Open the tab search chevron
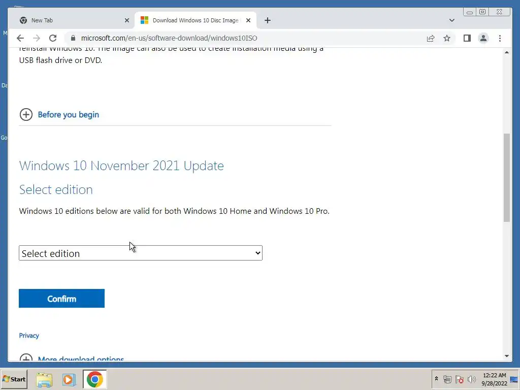520x390 pixels. coord(451,20)
